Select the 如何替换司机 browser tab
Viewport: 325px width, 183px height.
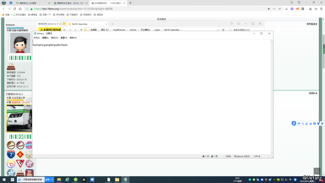click(x=108, y=3)
